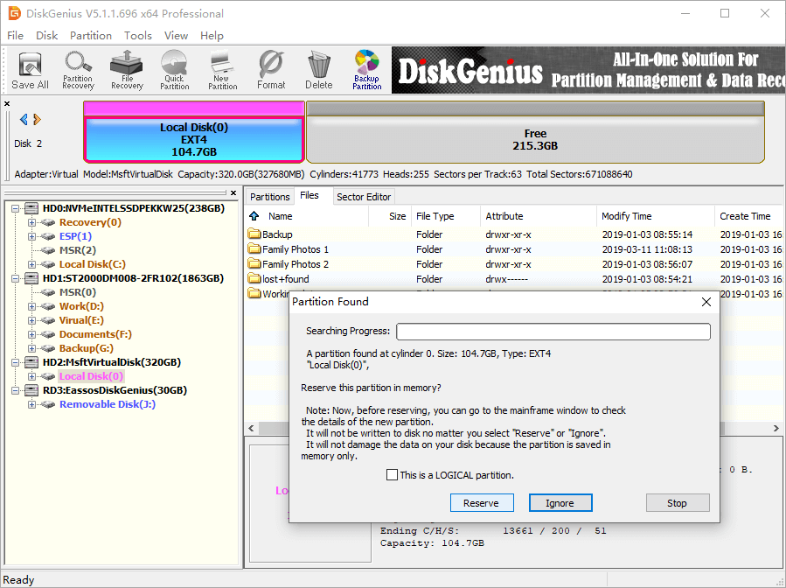Expand the Removable Disk(J:) node
Image resolution: width=786 pixels, height=588 pixels.
(x=32, y=404)
